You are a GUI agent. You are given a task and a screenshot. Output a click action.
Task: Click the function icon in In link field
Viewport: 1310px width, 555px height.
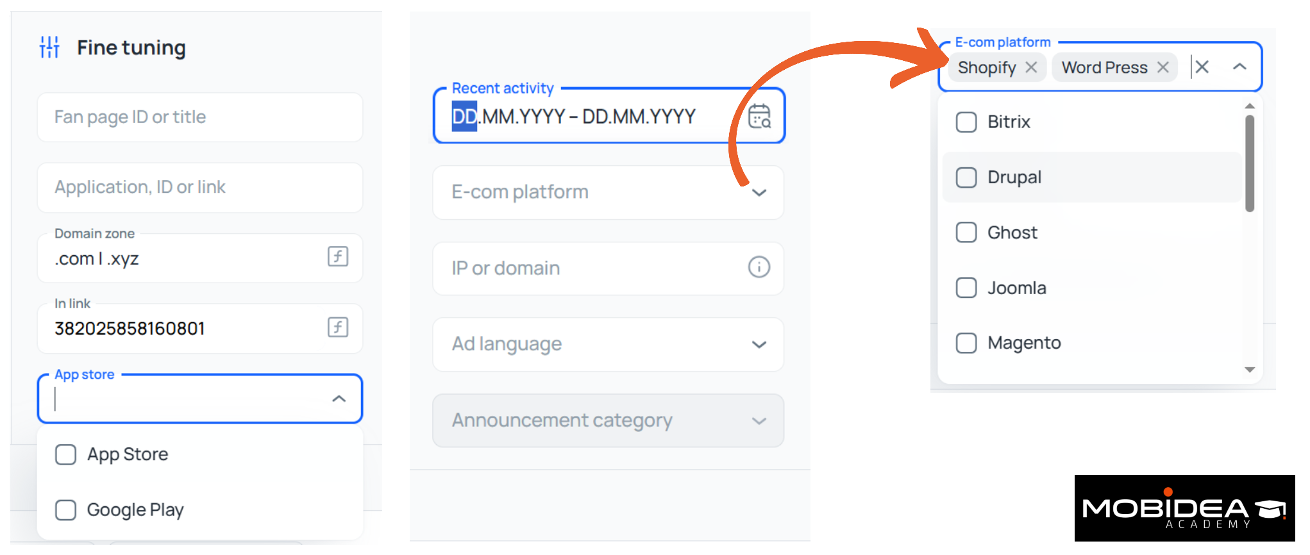[x=338, y=327]
